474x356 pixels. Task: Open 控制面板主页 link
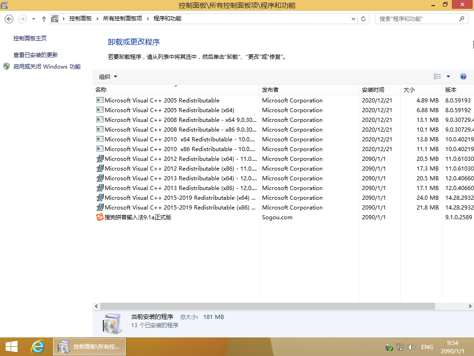coord(30,38)
